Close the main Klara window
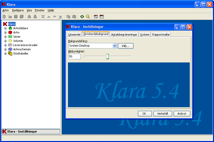Screen dimensions: 214x142 210,4
